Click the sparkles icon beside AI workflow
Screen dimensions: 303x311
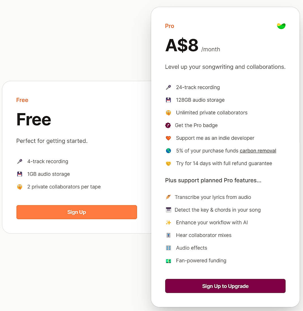coord(169,222)
